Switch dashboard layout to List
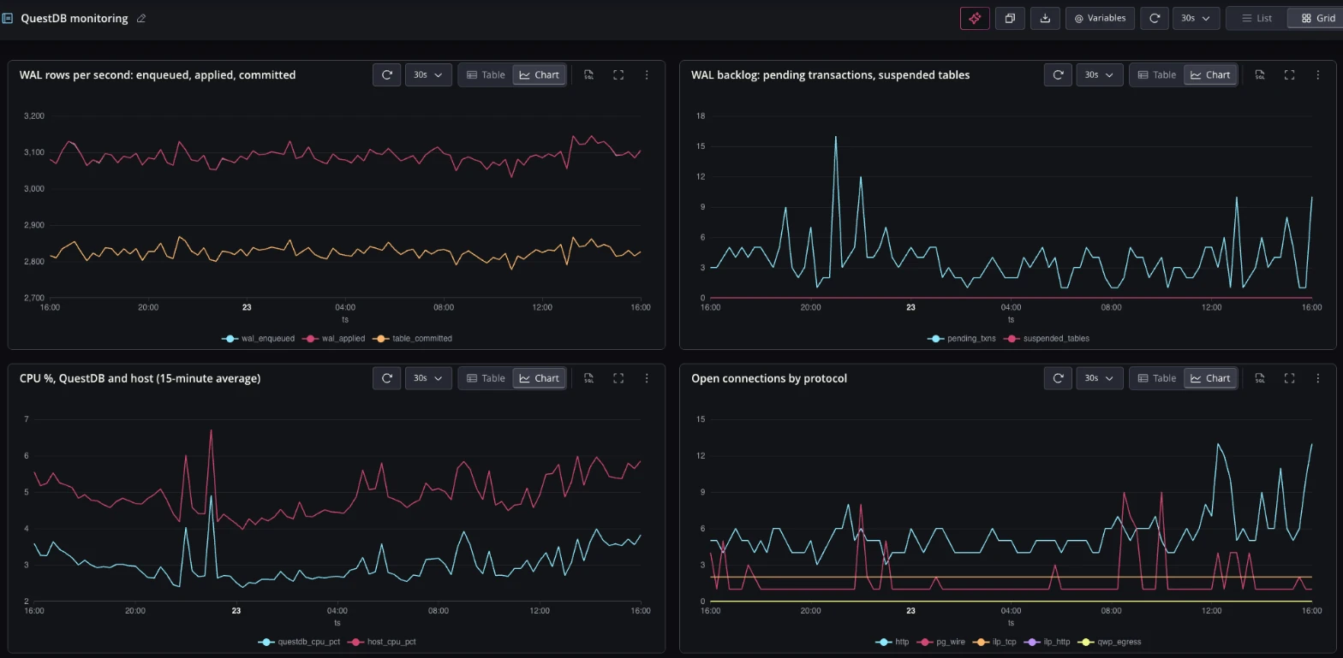Screen dimensions: 1343x658 click(x=1257, y=18)
